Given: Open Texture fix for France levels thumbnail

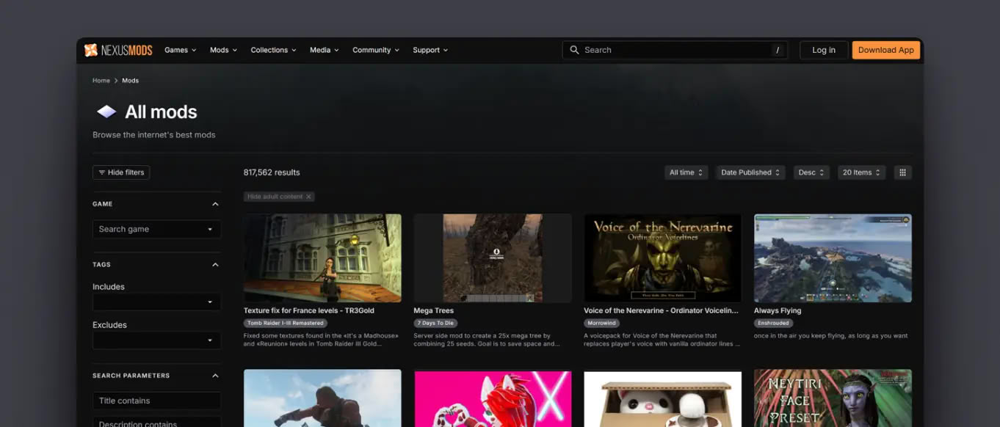Looking at the screenshot, I should [322, 258].
